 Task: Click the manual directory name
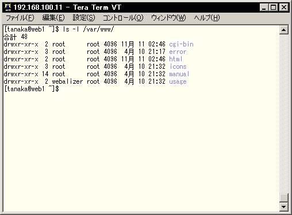pos(179,74)
